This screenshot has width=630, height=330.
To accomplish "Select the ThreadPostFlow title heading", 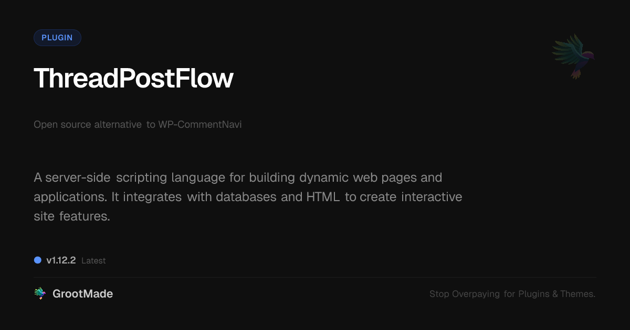I will click(x=133, y=79).
